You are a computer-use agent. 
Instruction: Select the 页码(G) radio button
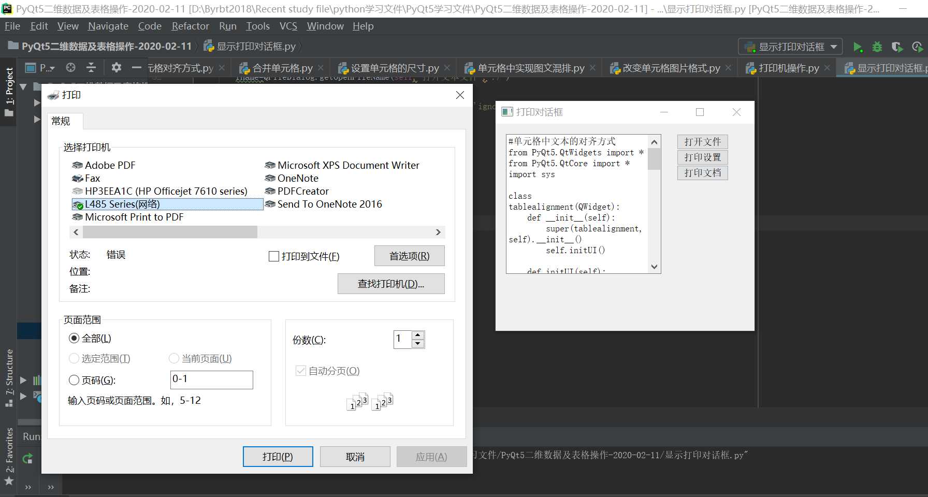tap(74, 380)
